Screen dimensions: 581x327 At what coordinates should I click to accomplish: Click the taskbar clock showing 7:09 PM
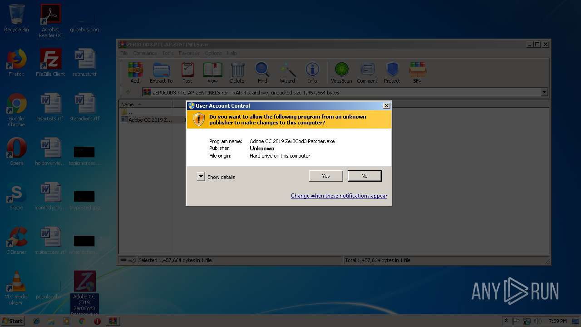tap(557, 321)
